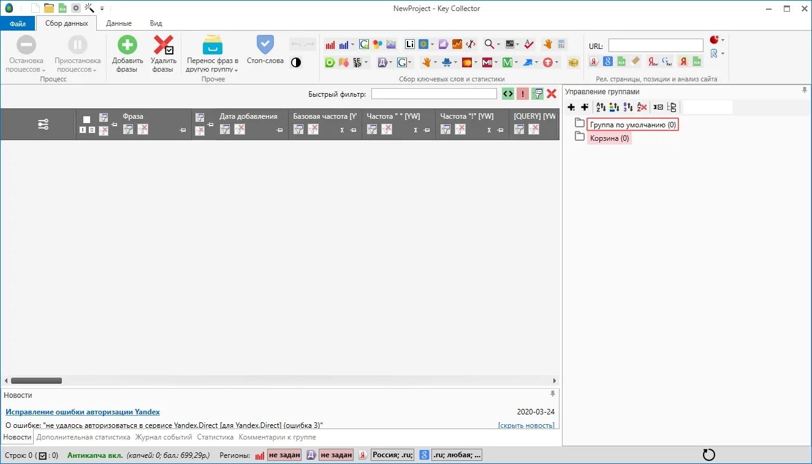812x464 pixels.
Task: Open the Журнал событий tab
Action: tap(164, 437)
